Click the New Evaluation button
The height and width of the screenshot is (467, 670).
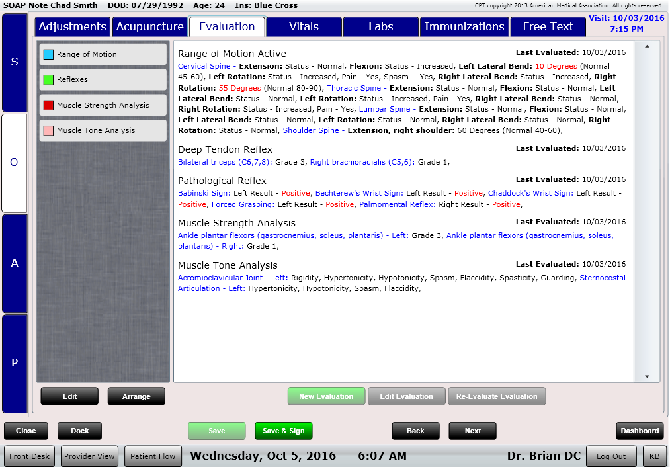tap(326, 396)
